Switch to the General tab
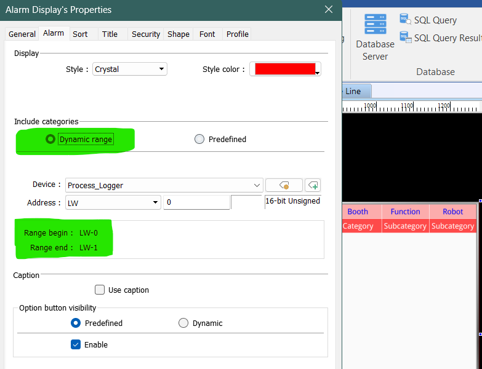This screenshot has height=369, width=482. click(x=22, y=34)
